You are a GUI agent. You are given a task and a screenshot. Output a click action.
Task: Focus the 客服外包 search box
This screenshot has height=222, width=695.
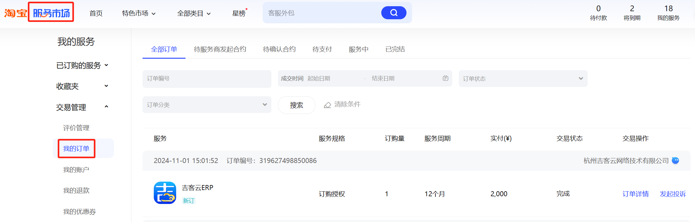pyautogui.click(x=322, y=13)
